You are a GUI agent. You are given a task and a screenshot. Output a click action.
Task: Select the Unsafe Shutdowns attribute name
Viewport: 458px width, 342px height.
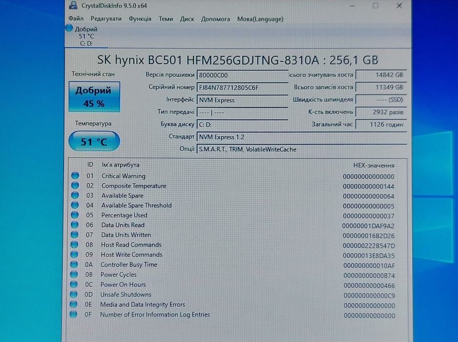pyautogui.click(x=126, y=294)
